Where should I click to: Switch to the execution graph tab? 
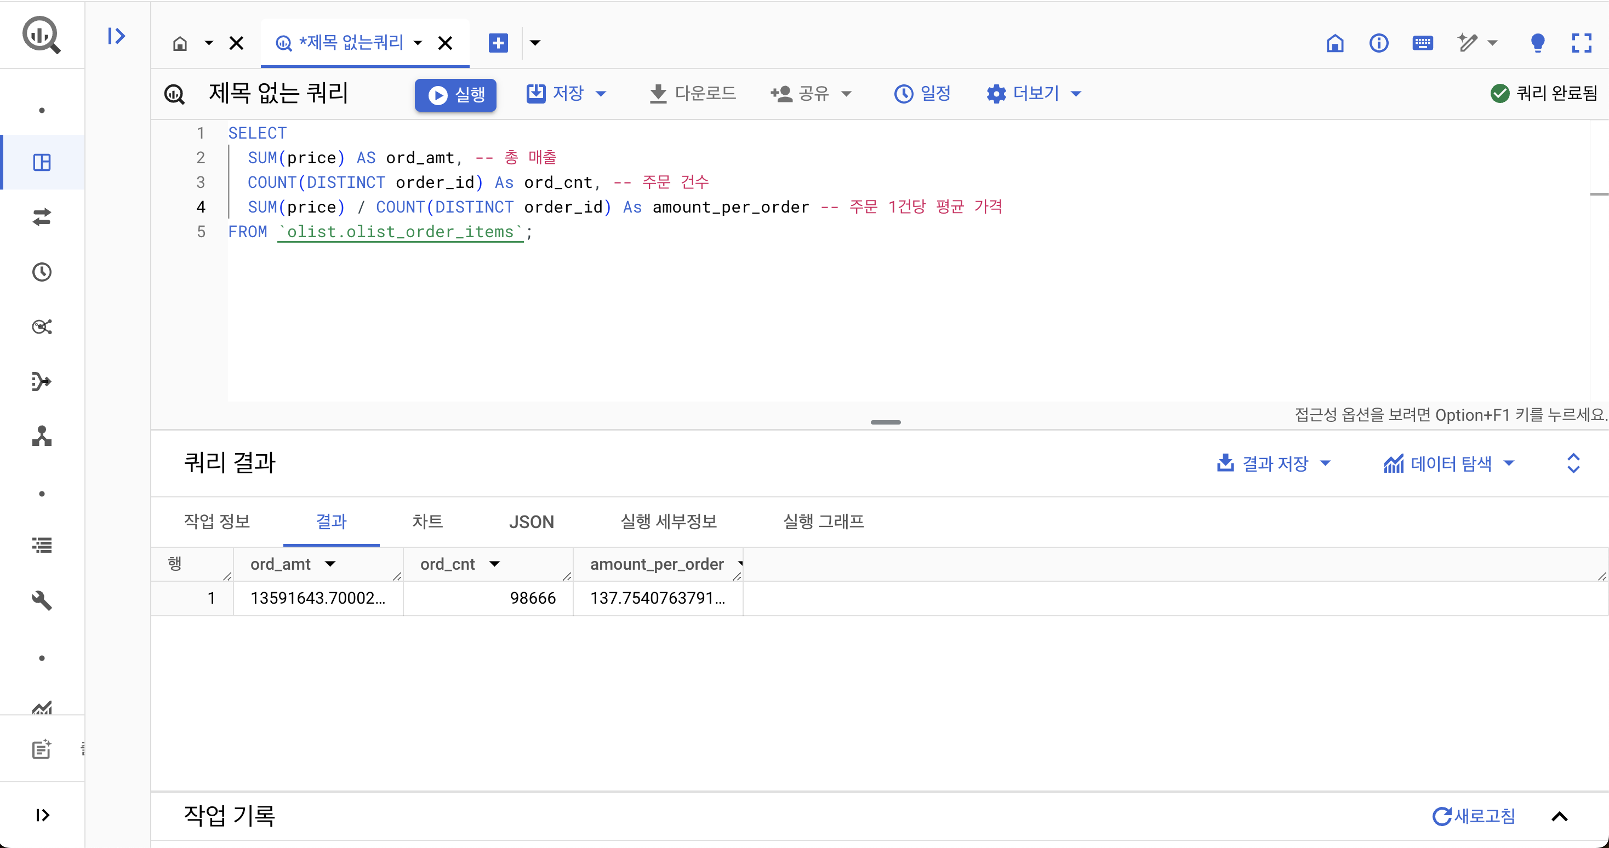pos(823,522)
